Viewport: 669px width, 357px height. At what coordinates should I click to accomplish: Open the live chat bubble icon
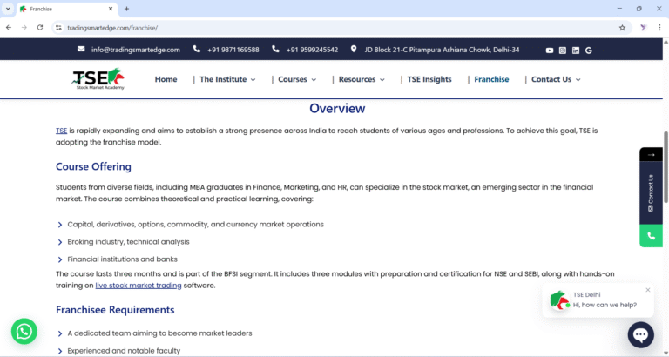tap(640, 334)
